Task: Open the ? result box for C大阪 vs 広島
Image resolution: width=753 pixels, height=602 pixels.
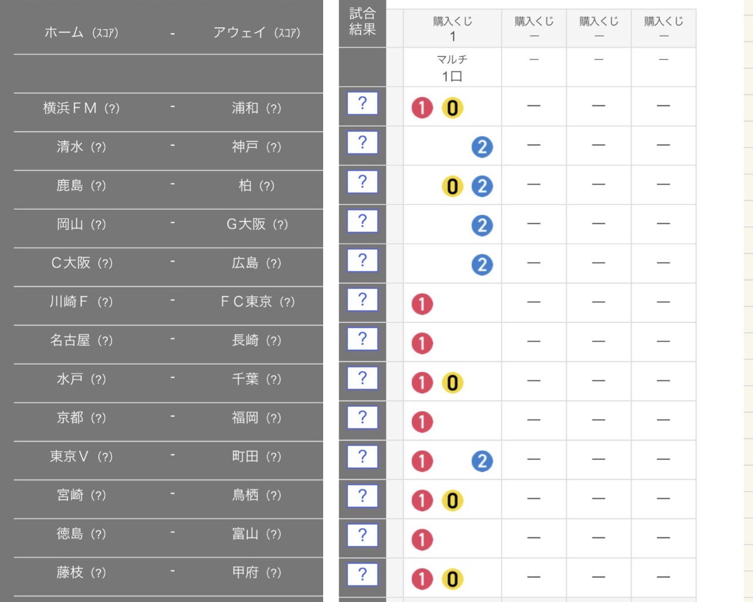Action: [x=362, y=261]
